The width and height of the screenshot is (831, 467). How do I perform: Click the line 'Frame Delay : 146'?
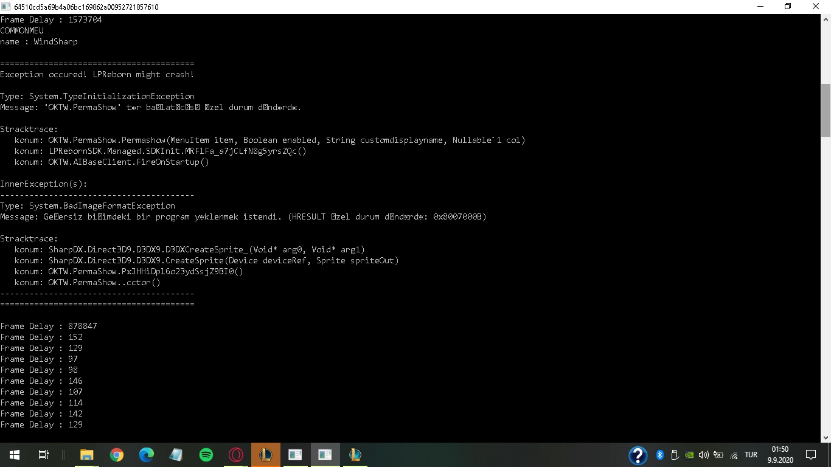pyautogui.click(x=41, y=381)
